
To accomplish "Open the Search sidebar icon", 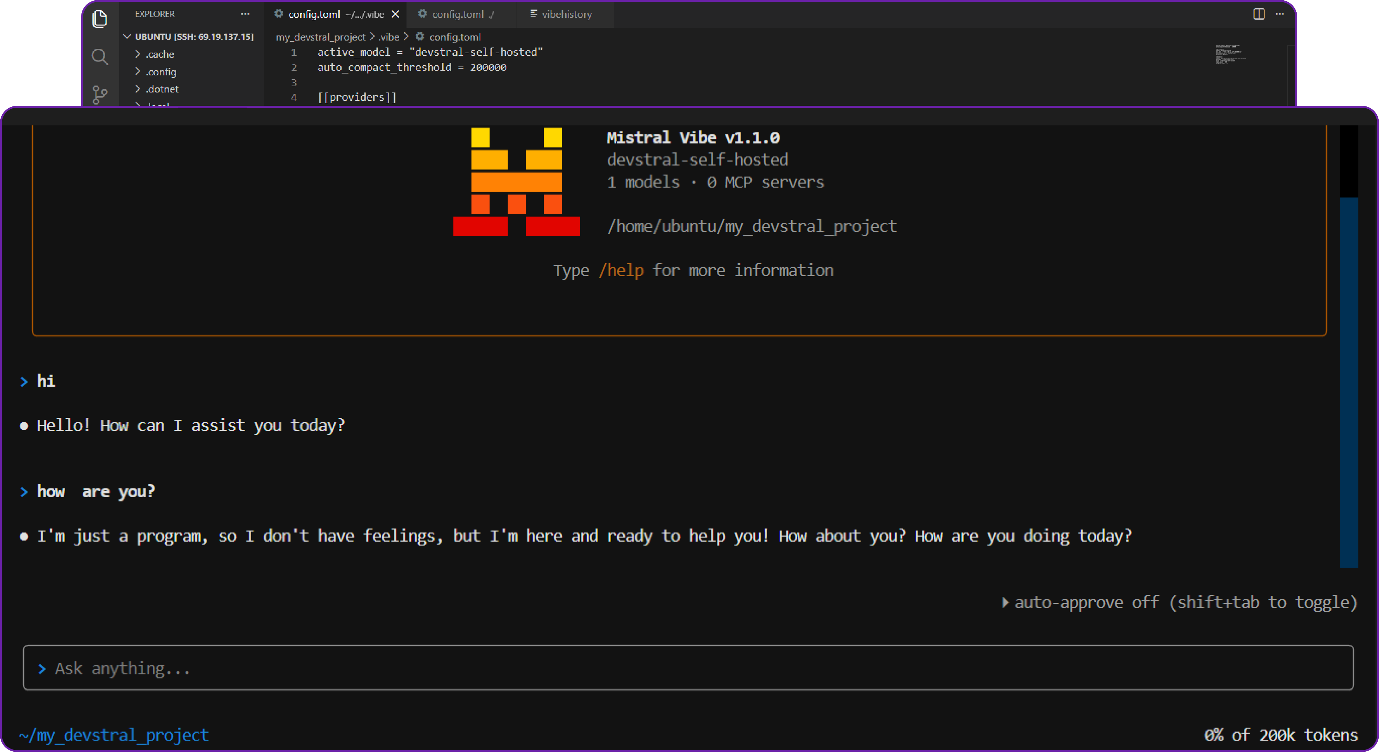I will click(x=99, y=57).
